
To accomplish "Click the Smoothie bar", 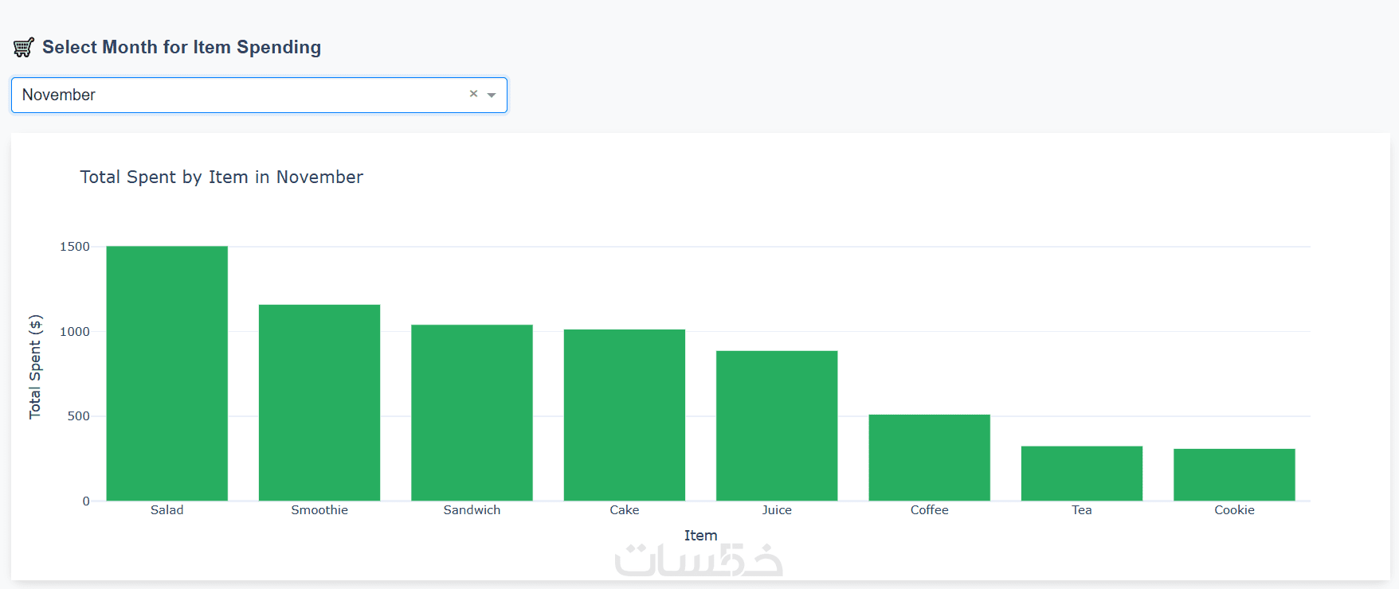I will pos(319,403).
